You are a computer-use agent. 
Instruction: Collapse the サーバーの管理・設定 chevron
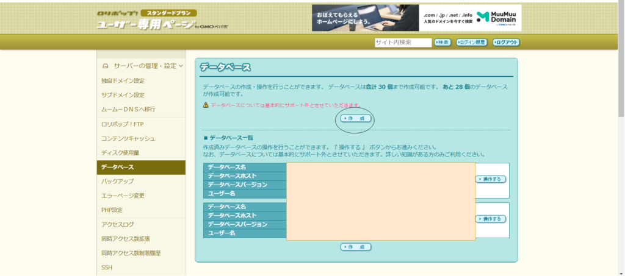(181, 66)
